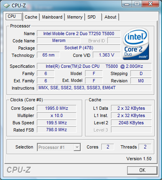The height and width of the screenshot is (180, 162).
Task: Click the maximize window button
Action: click(x=137, y=4)
